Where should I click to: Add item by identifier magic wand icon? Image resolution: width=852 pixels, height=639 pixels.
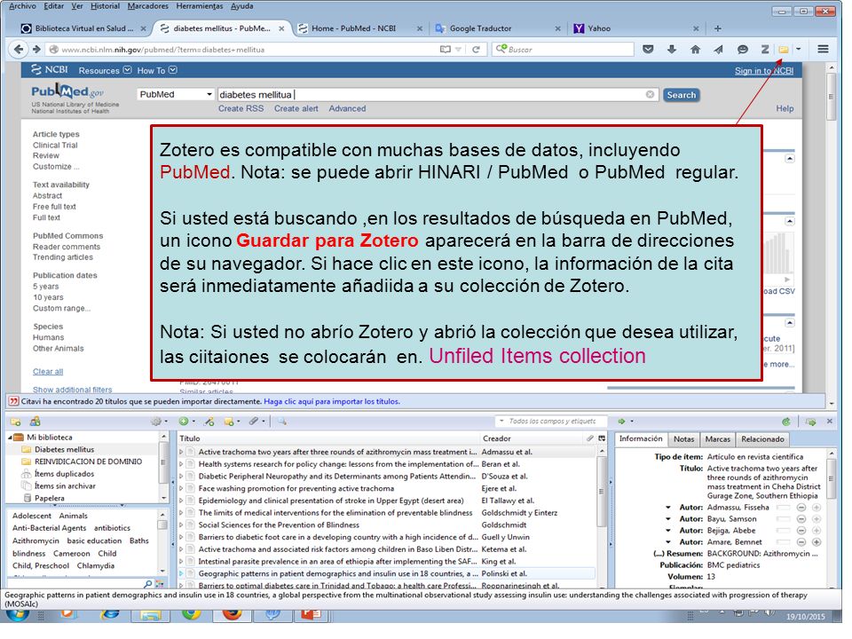[209, 422]
